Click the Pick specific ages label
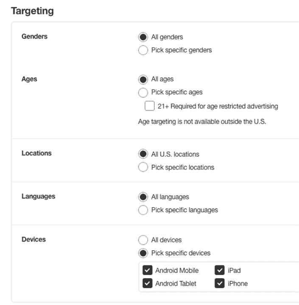 click(177, 92)
